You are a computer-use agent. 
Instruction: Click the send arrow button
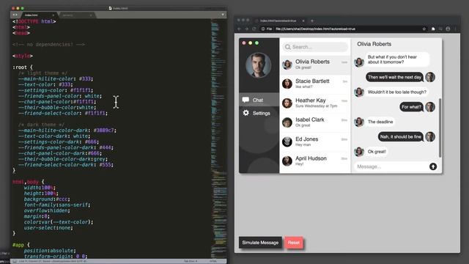pos(433,166)
